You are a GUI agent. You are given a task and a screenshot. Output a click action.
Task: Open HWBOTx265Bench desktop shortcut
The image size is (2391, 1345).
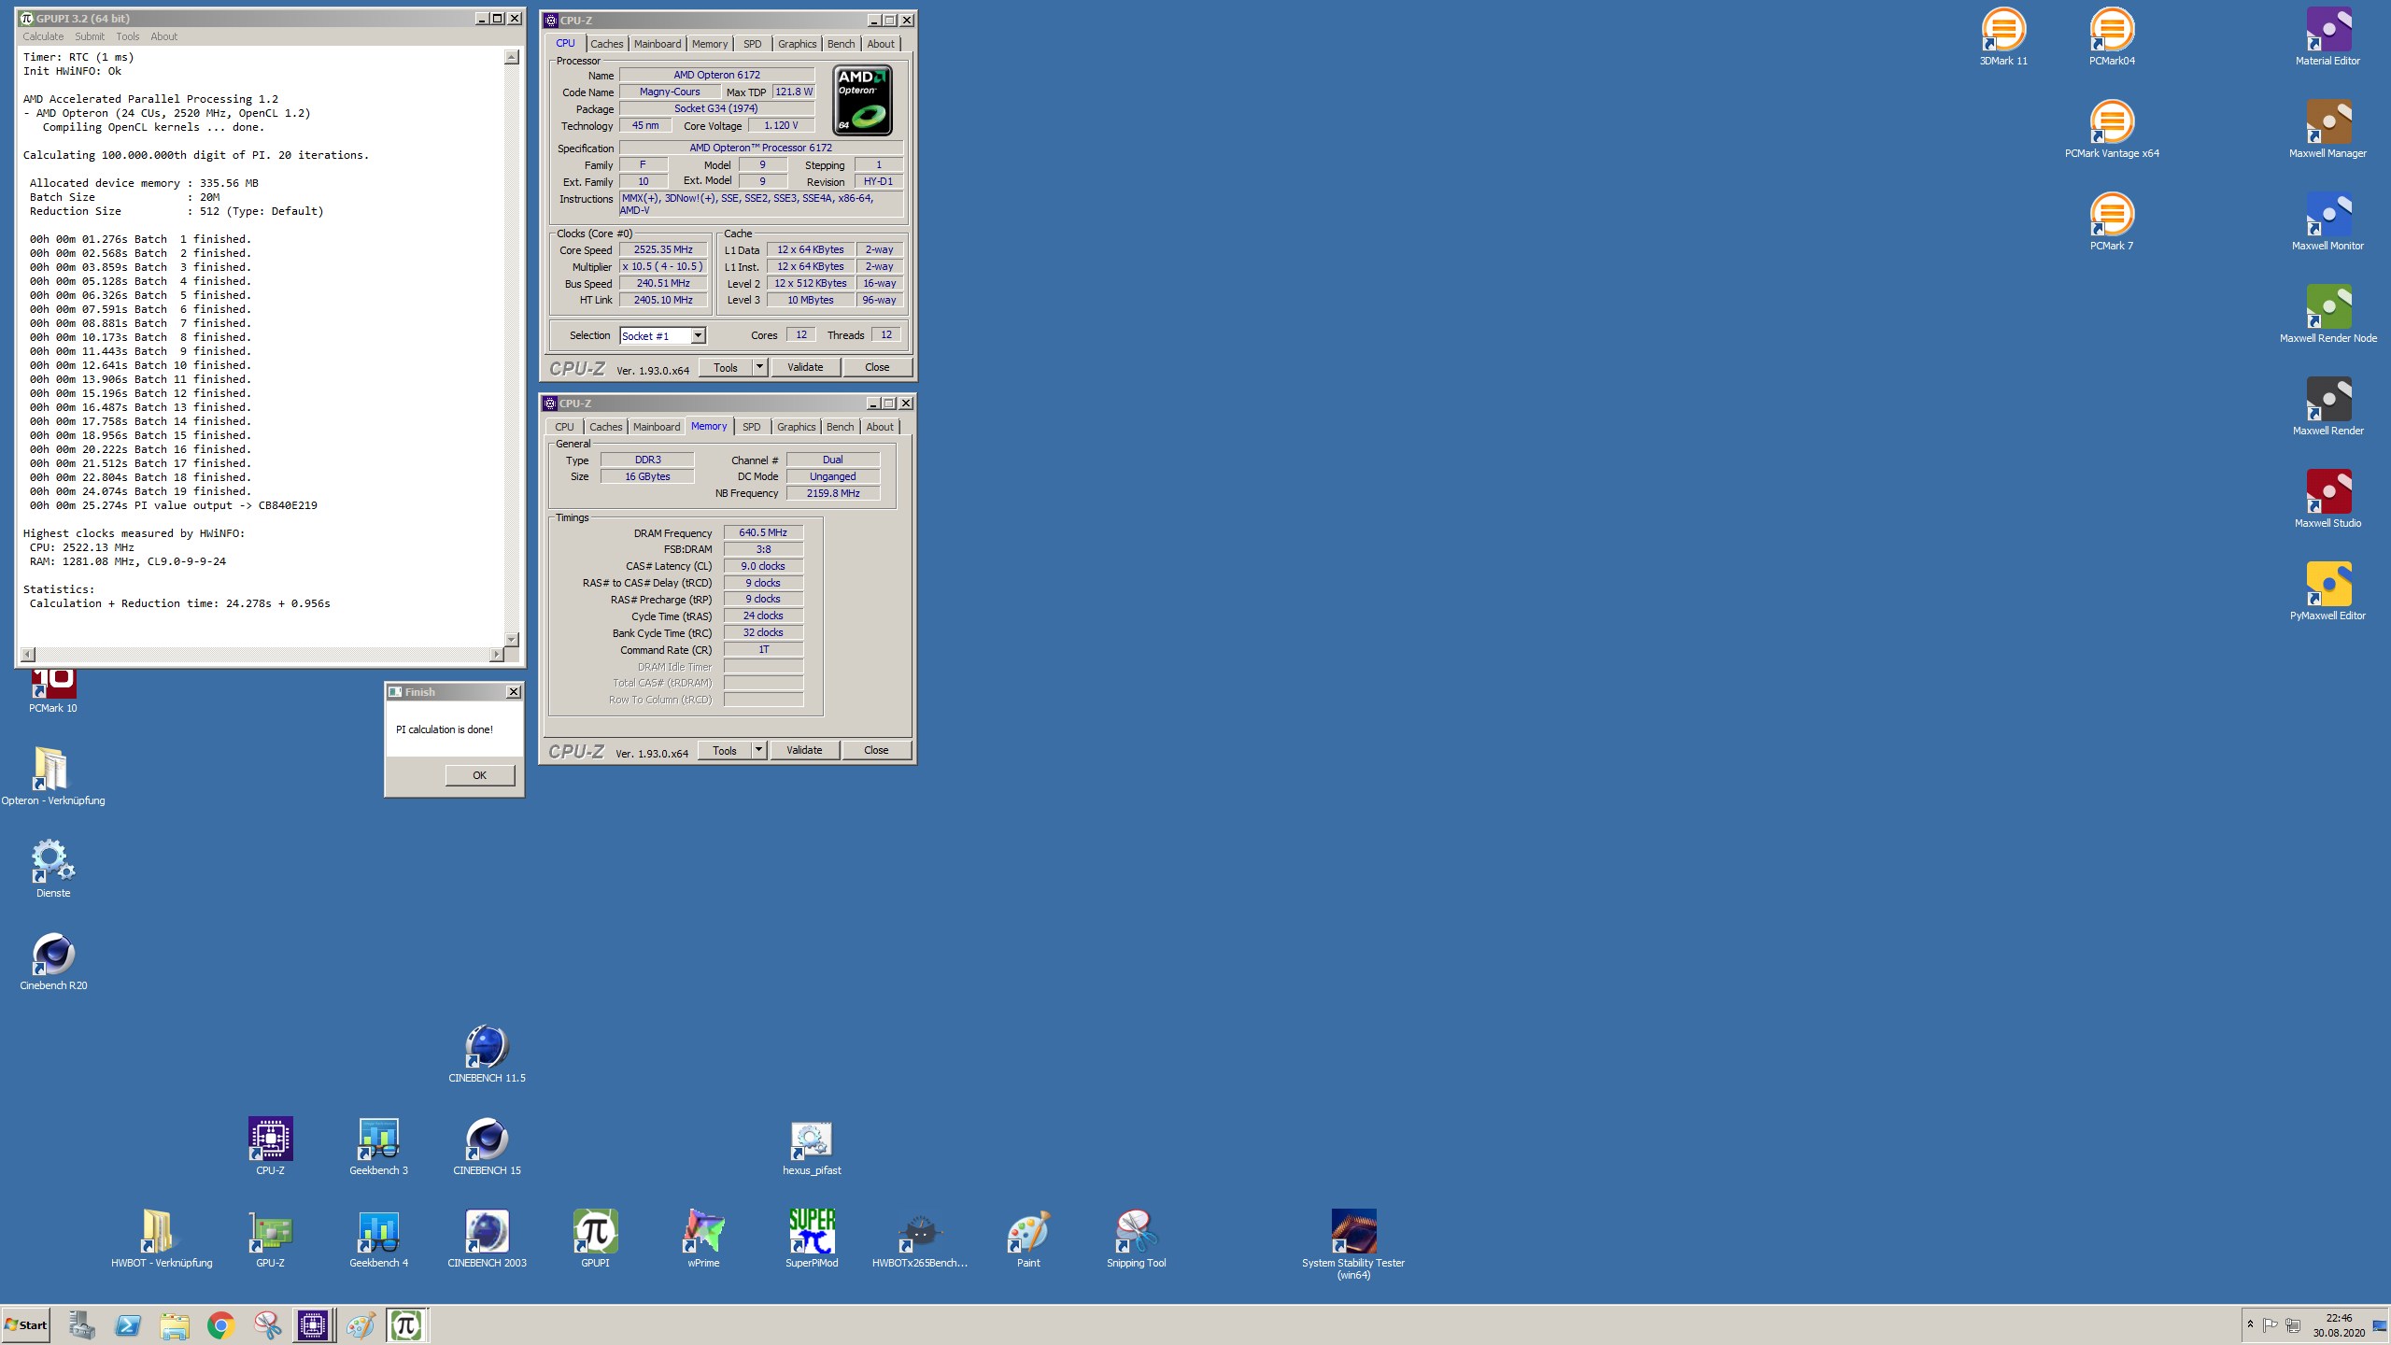[x=920, y=1239]
